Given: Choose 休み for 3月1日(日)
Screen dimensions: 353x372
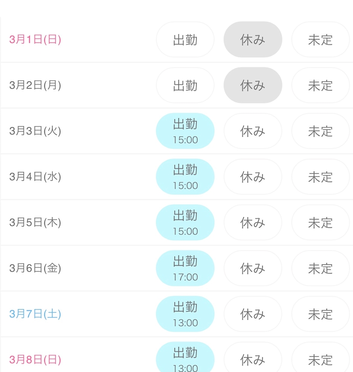Looking at the screenshot, I should [253, 40].
